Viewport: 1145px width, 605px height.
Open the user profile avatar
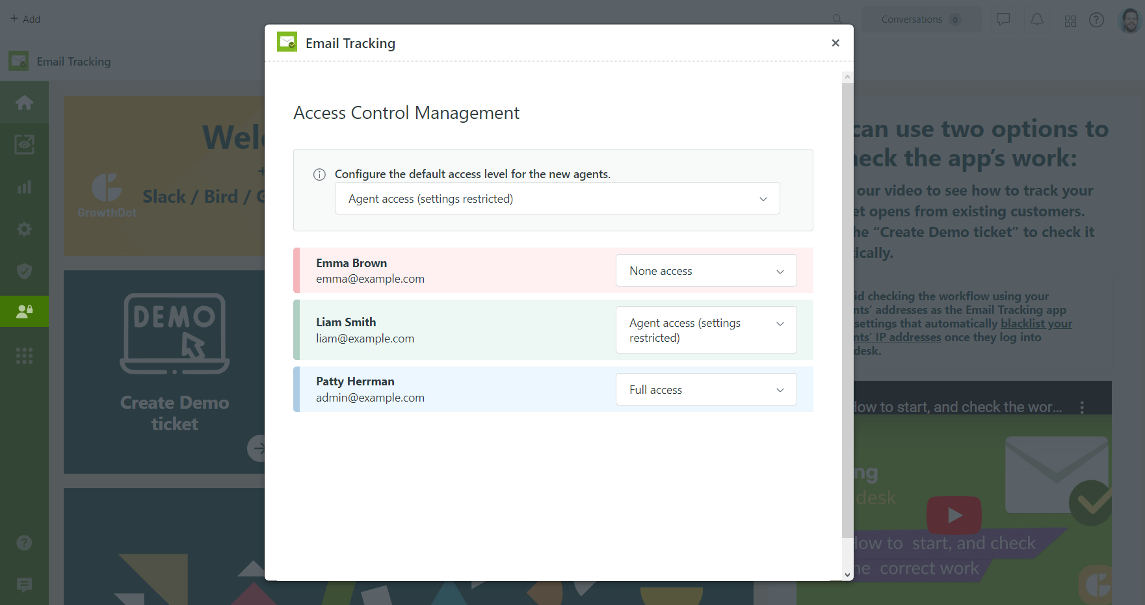click(x=1131, y=19)
